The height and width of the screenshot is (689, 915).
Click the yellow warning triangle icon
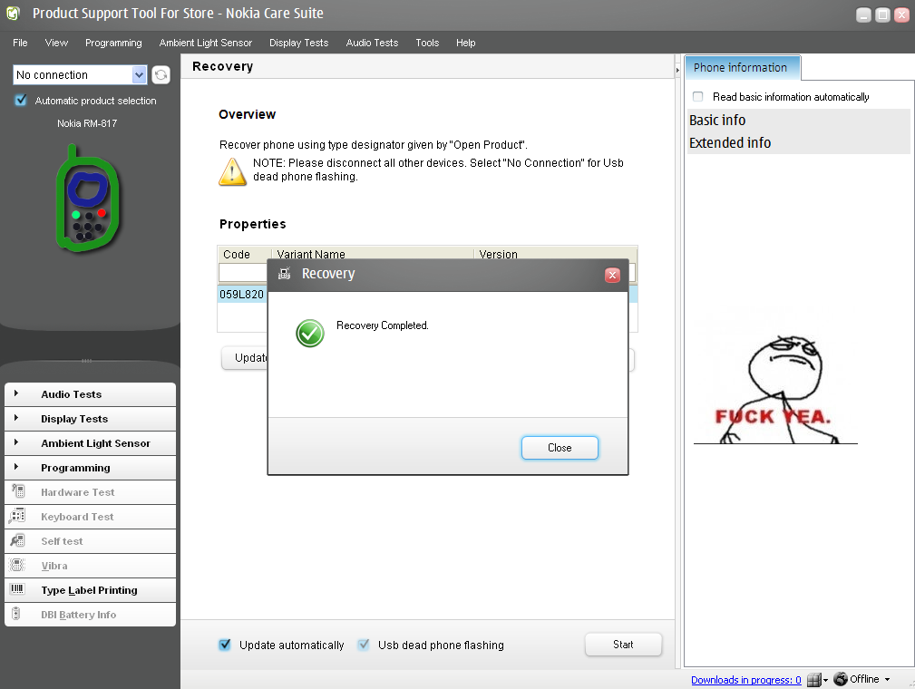(x=232, y=171)
